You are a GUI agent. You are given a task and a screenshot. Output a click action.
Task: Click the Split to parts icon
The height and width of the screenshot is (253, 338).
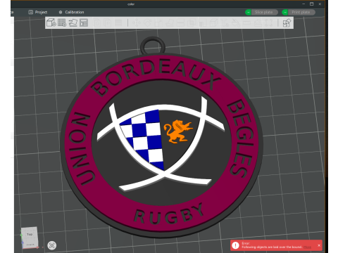coord(108,22)
